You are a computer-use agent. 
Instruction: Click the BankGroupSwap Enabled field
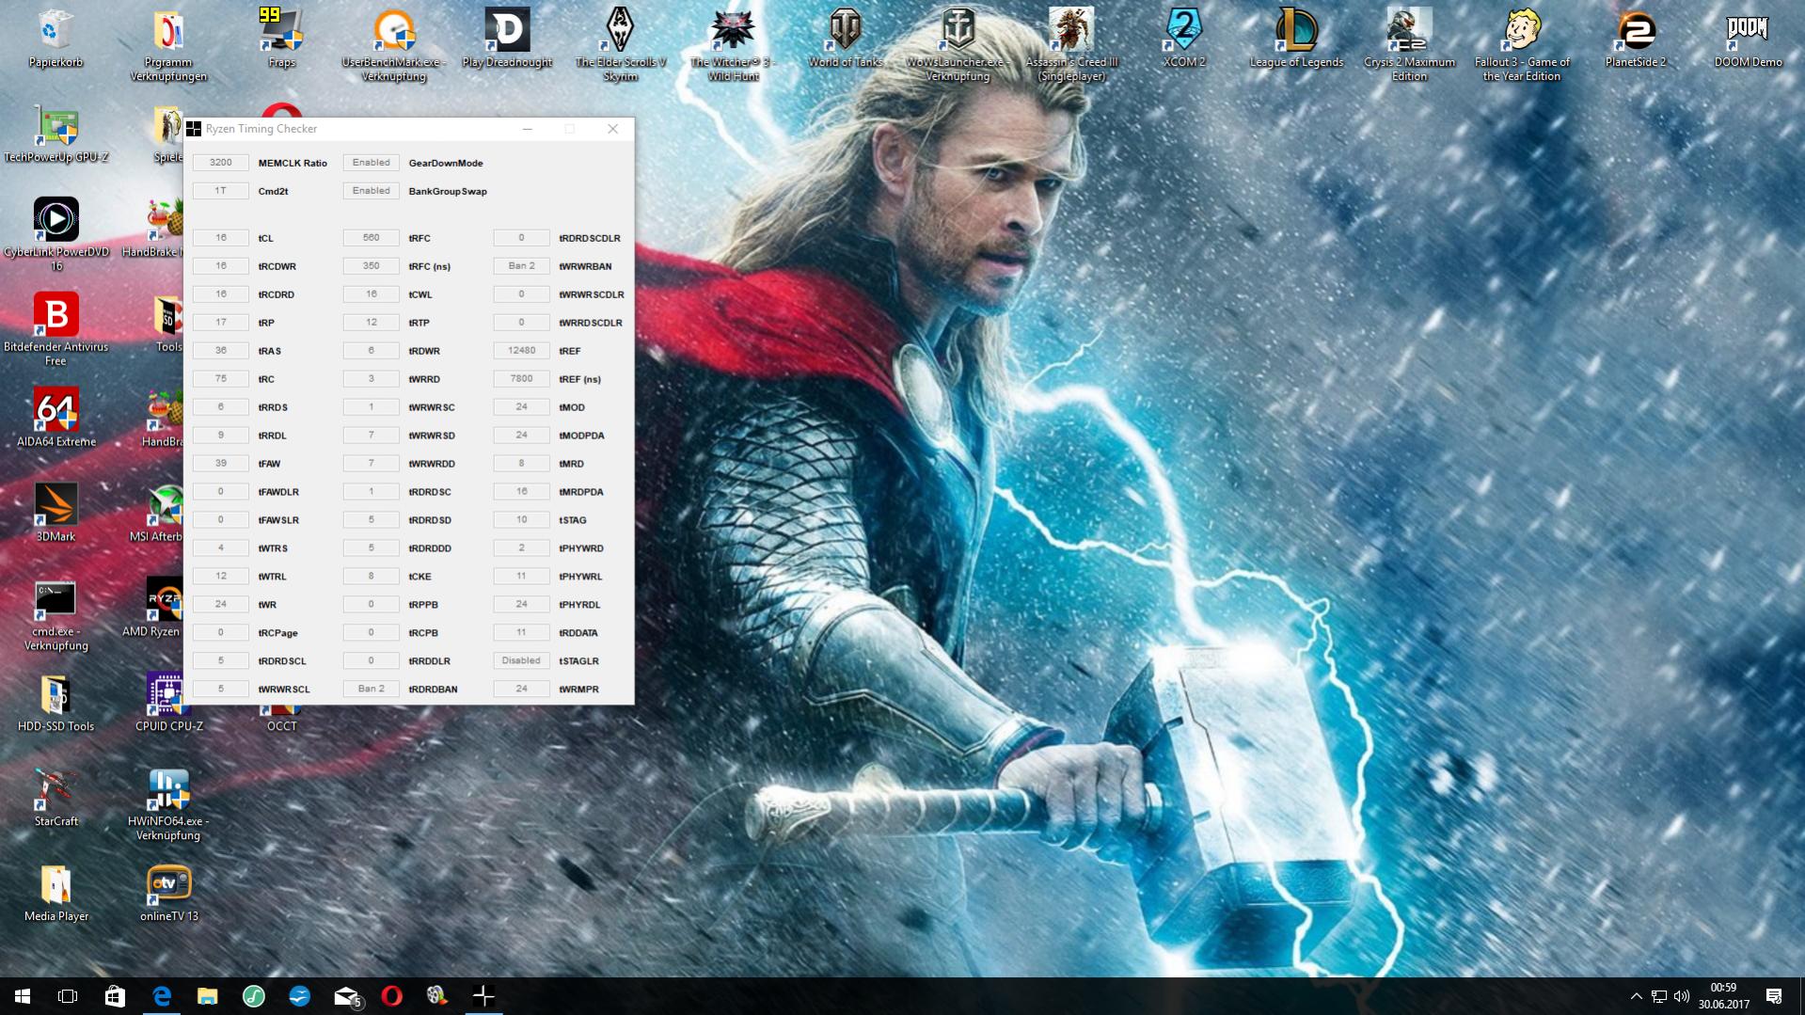click(371, 191)
